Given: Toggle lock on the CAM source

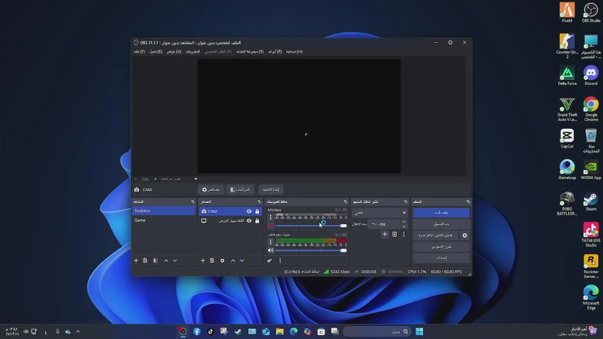Looking at the screenshot, I should (257, 211).
